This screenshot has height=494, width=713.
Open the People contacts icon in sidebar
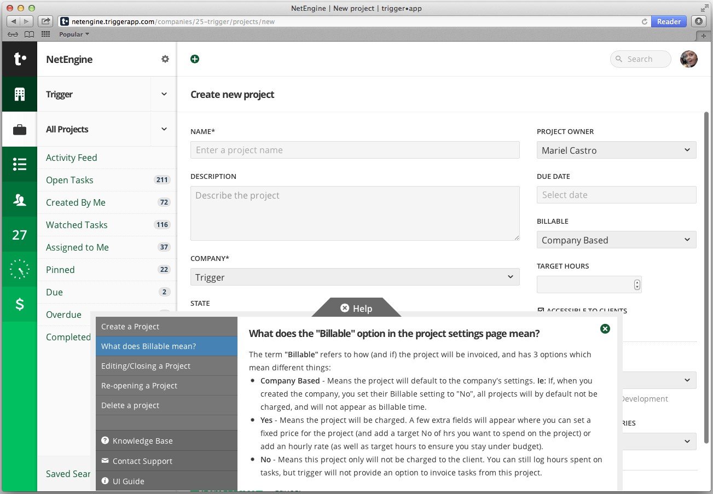pos(20,200)
